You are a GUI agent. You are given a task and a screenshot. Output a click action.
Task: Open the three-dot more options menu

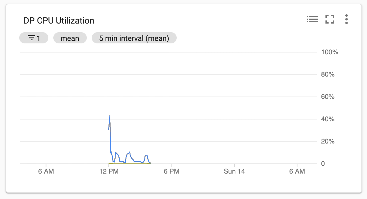(x=347, y=19)
